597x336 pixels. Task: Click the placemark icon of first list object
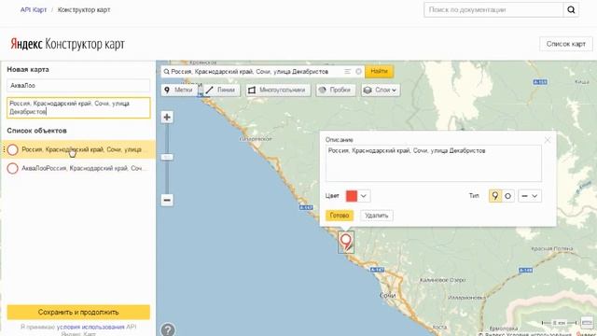click(12, 149)
